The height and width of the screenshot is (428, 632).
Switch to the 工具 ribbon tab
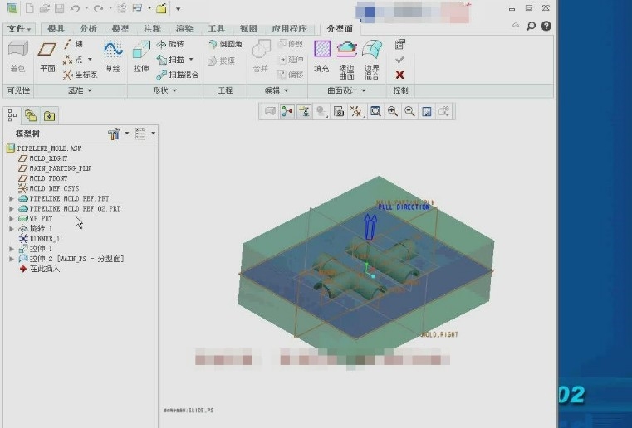[217, 28]
